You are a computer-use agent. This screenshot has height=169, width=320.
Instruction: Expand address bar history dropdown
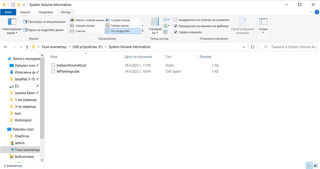(x=244, y=47)
